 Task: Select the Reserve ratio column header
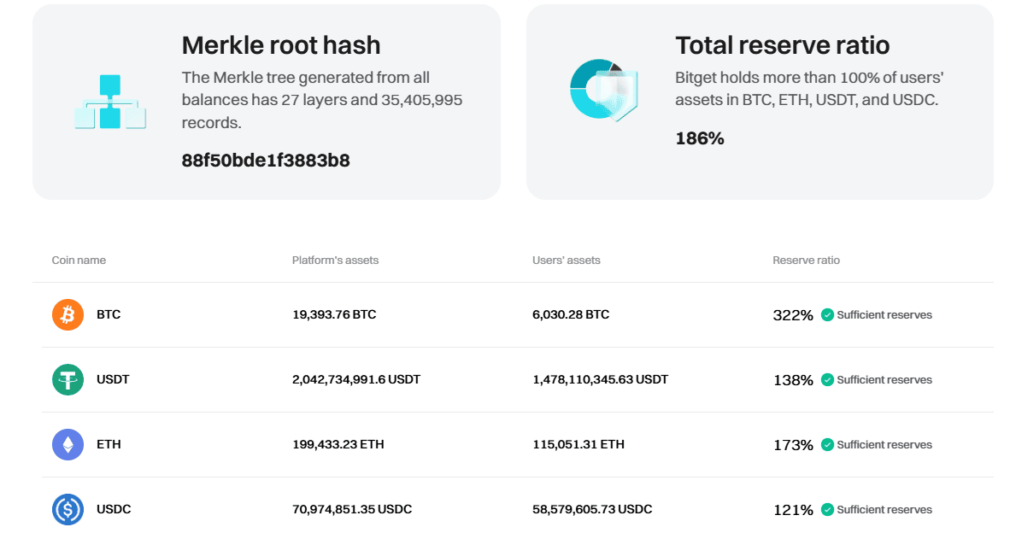(806, 260)
